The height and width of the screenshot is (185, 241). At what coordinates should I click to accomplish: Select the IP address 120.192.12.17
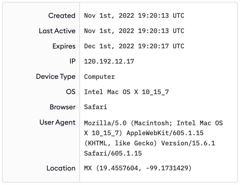tap(109, 61)
